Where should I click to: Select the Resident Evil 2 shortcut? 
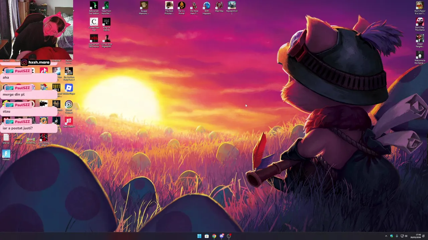pyautogui.click(x=232, y=8)
